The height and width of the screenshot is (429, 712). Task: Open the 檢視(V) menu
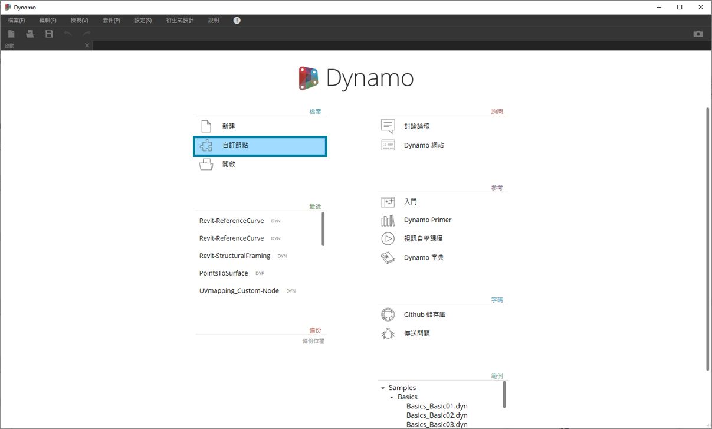coord(79,20)
